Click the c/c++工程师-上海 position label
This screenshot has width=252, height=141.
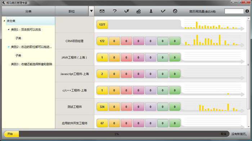click(75, 90)
